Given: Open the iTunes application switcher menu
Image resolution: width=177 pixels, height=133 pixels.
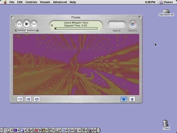Looking at the screenshot, I should (x=166, y=2).
